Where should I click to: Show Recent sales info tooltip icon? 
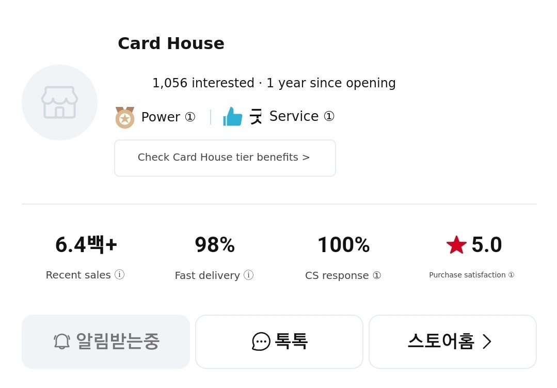(x=120, y=274)
